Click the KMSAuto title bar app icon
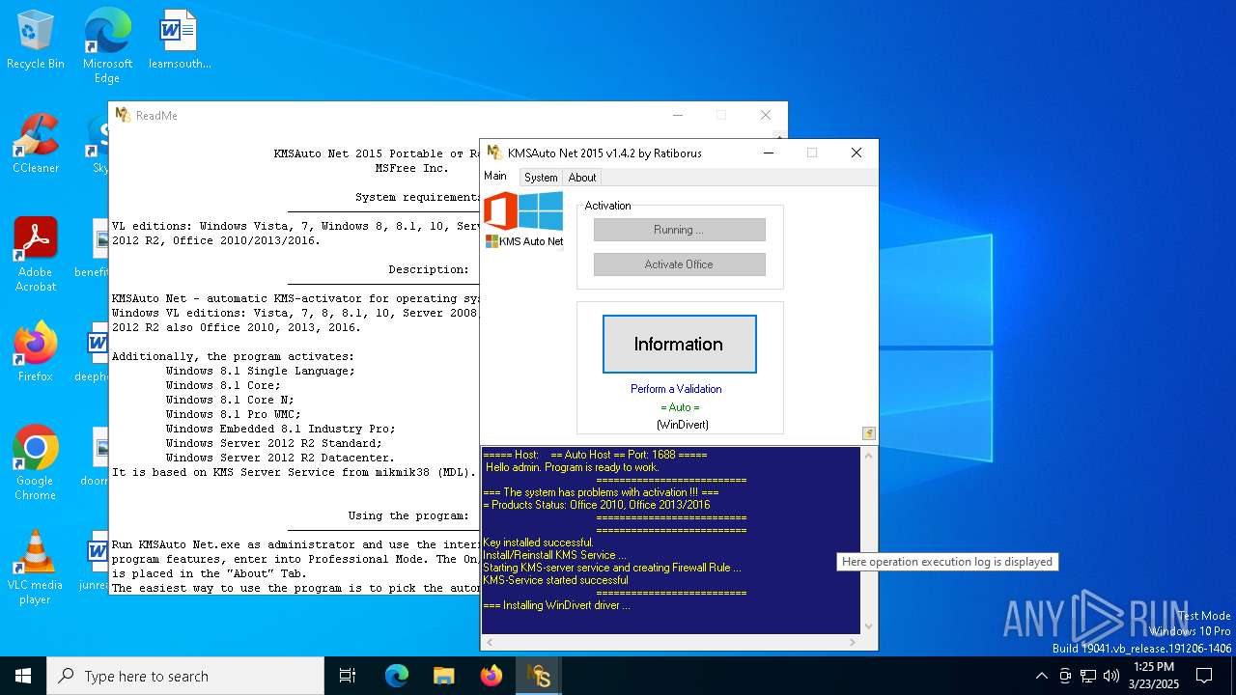The image size is (1236, 695). click(493, 153)
